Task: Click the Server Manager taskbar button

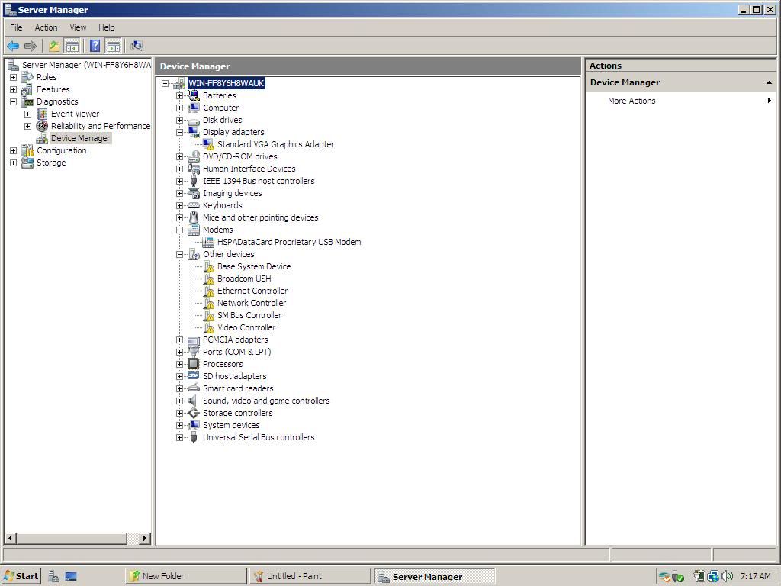Action: pyautogui.click(x=434, y=577)
